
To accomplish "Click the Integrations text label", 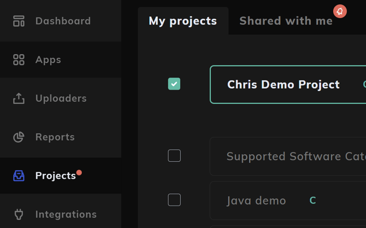I will pos(66,214).
